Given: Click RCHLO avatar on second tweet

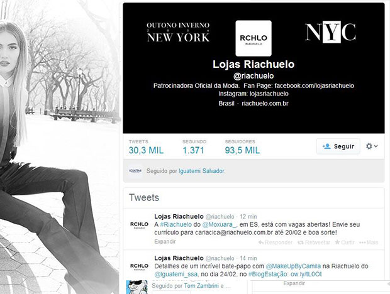Looking at the screenshot, I should [x=139, y=267].
